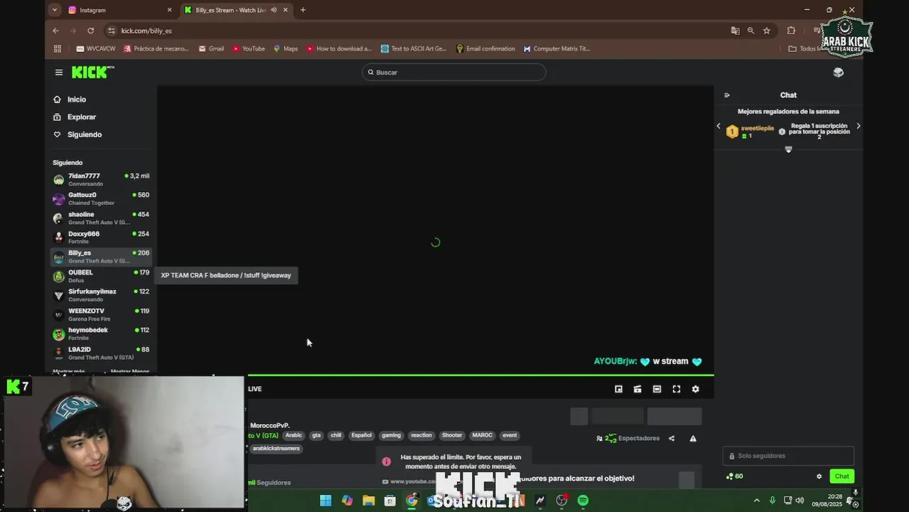The height and width of the screenshot is (512, 909).
Task: Next gifter leaderboard arrow
Action: 858,126
